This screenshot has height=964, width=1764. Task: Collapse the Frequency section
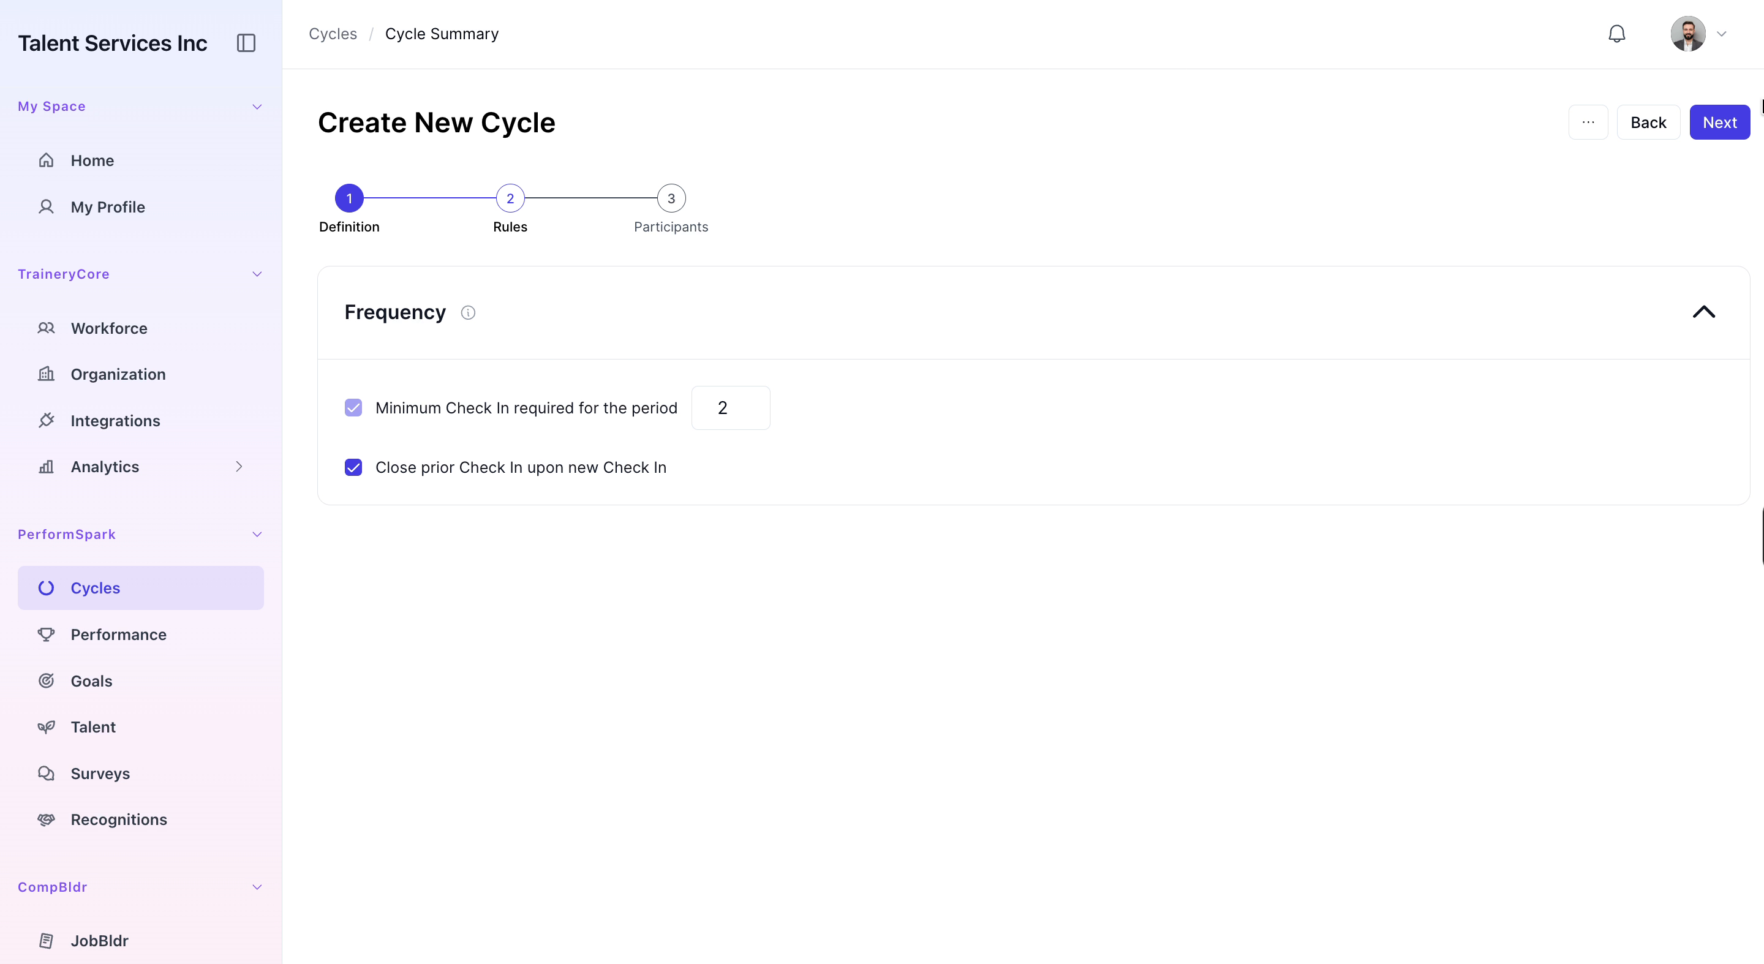click(x=1704, y=312)
